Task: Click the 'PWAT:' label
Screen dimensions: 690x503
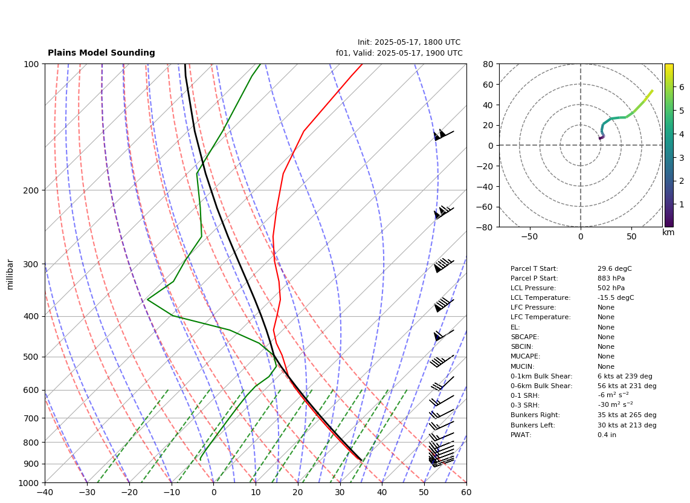Action: [521, 435]
